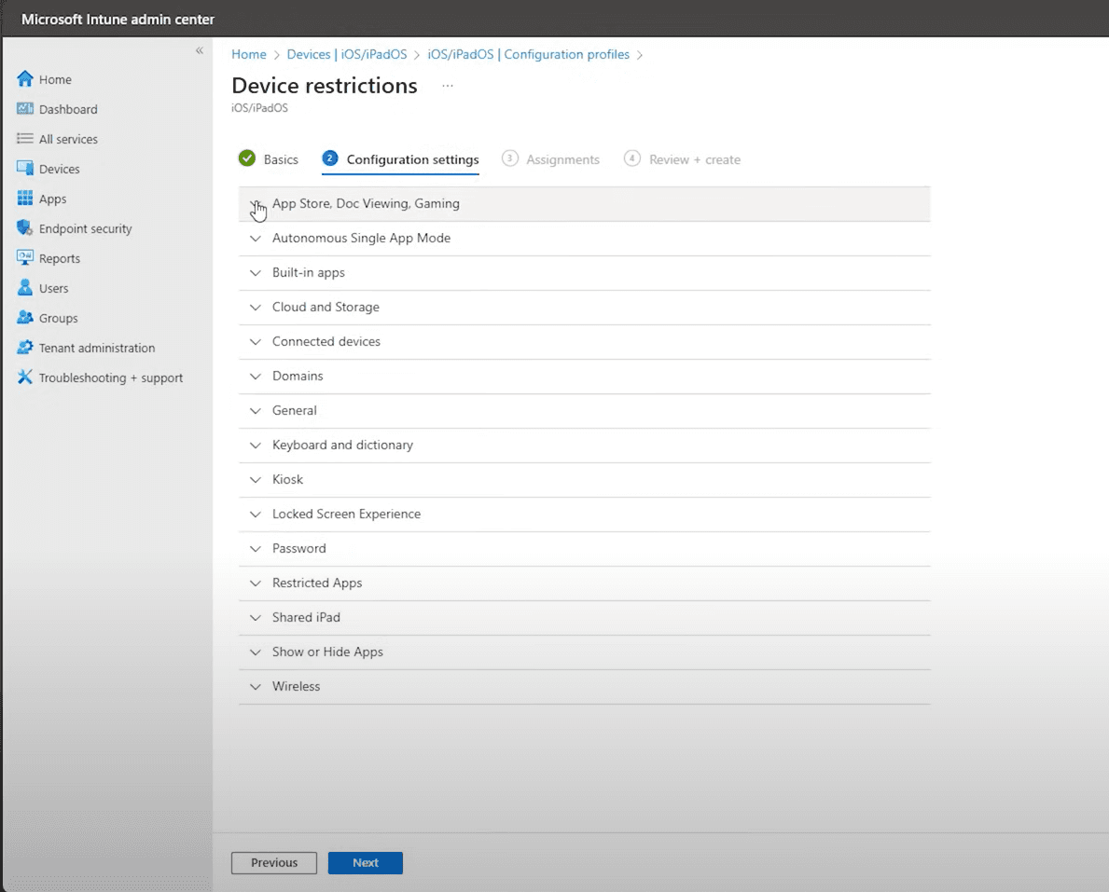This screenshot has width=1109, height=892.
Task: Open the Apps section
Action: tap(50, 199)
